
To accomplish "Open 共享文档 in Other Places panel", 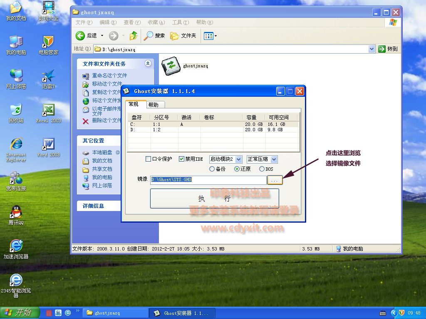I will tap(102, 169).
